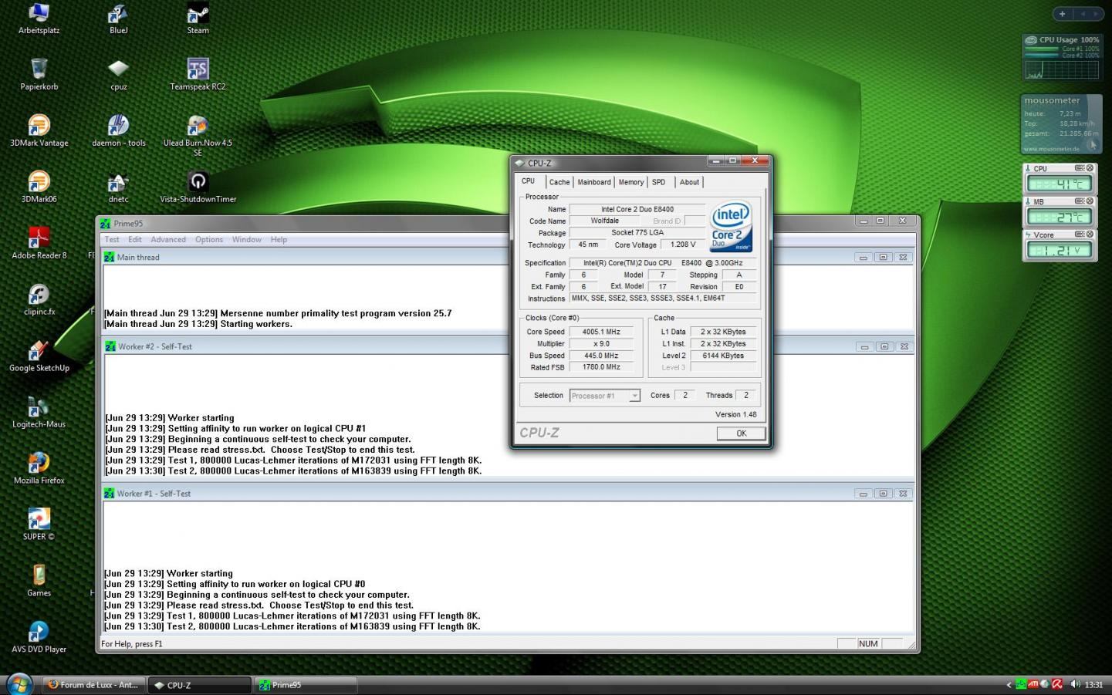This screenshot has width=1112, height=695.
Task: Open the Games desktop folder icon
Action: 39,580
